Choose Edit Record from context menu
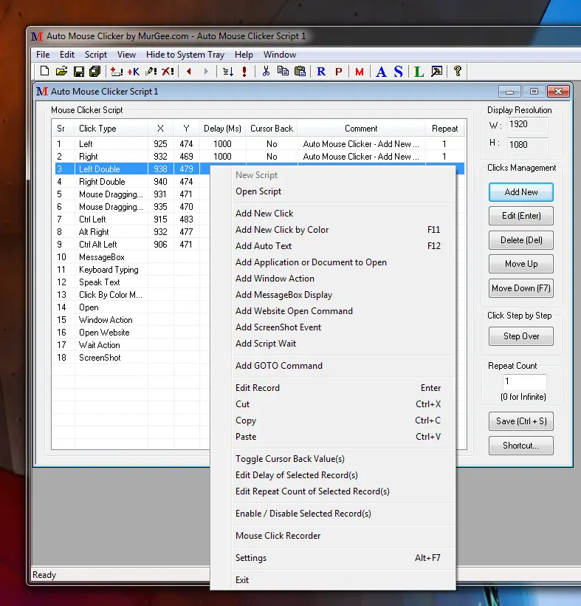This screenshot has width=581, height=606. point(333,388)
